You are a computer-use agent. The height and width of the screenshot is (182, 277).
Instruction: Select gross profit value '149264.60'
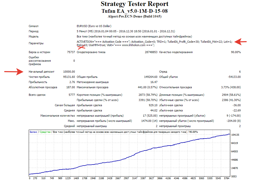tap(151, 77)
